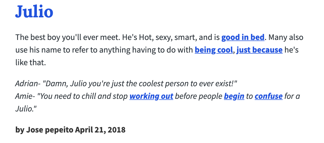Open author Jose pepeito's profile
The height and width of the screenshot is (143, 324).
pos(50,130)
